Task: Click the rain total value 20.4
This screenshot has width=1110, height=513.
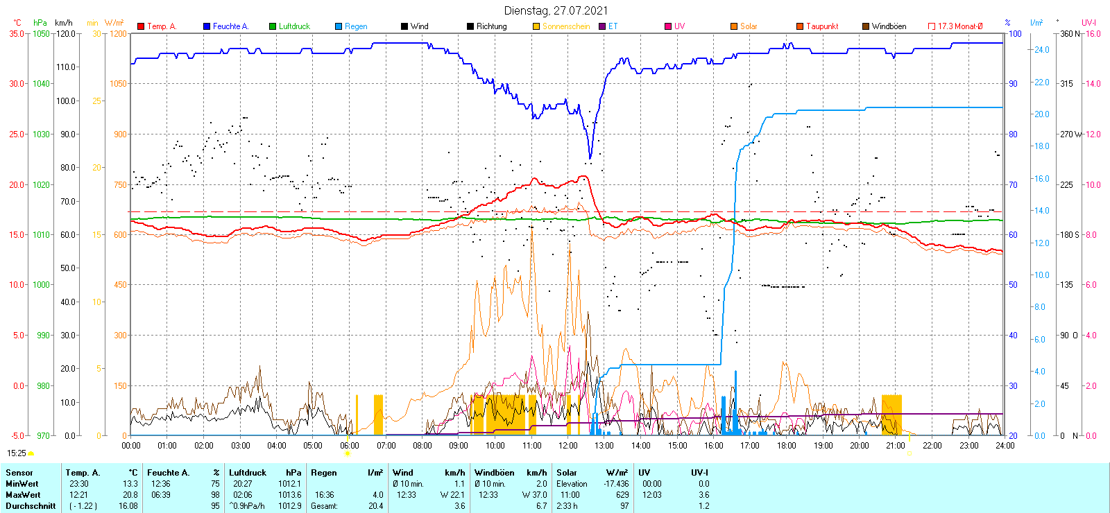Action: [x=376, y=506]
